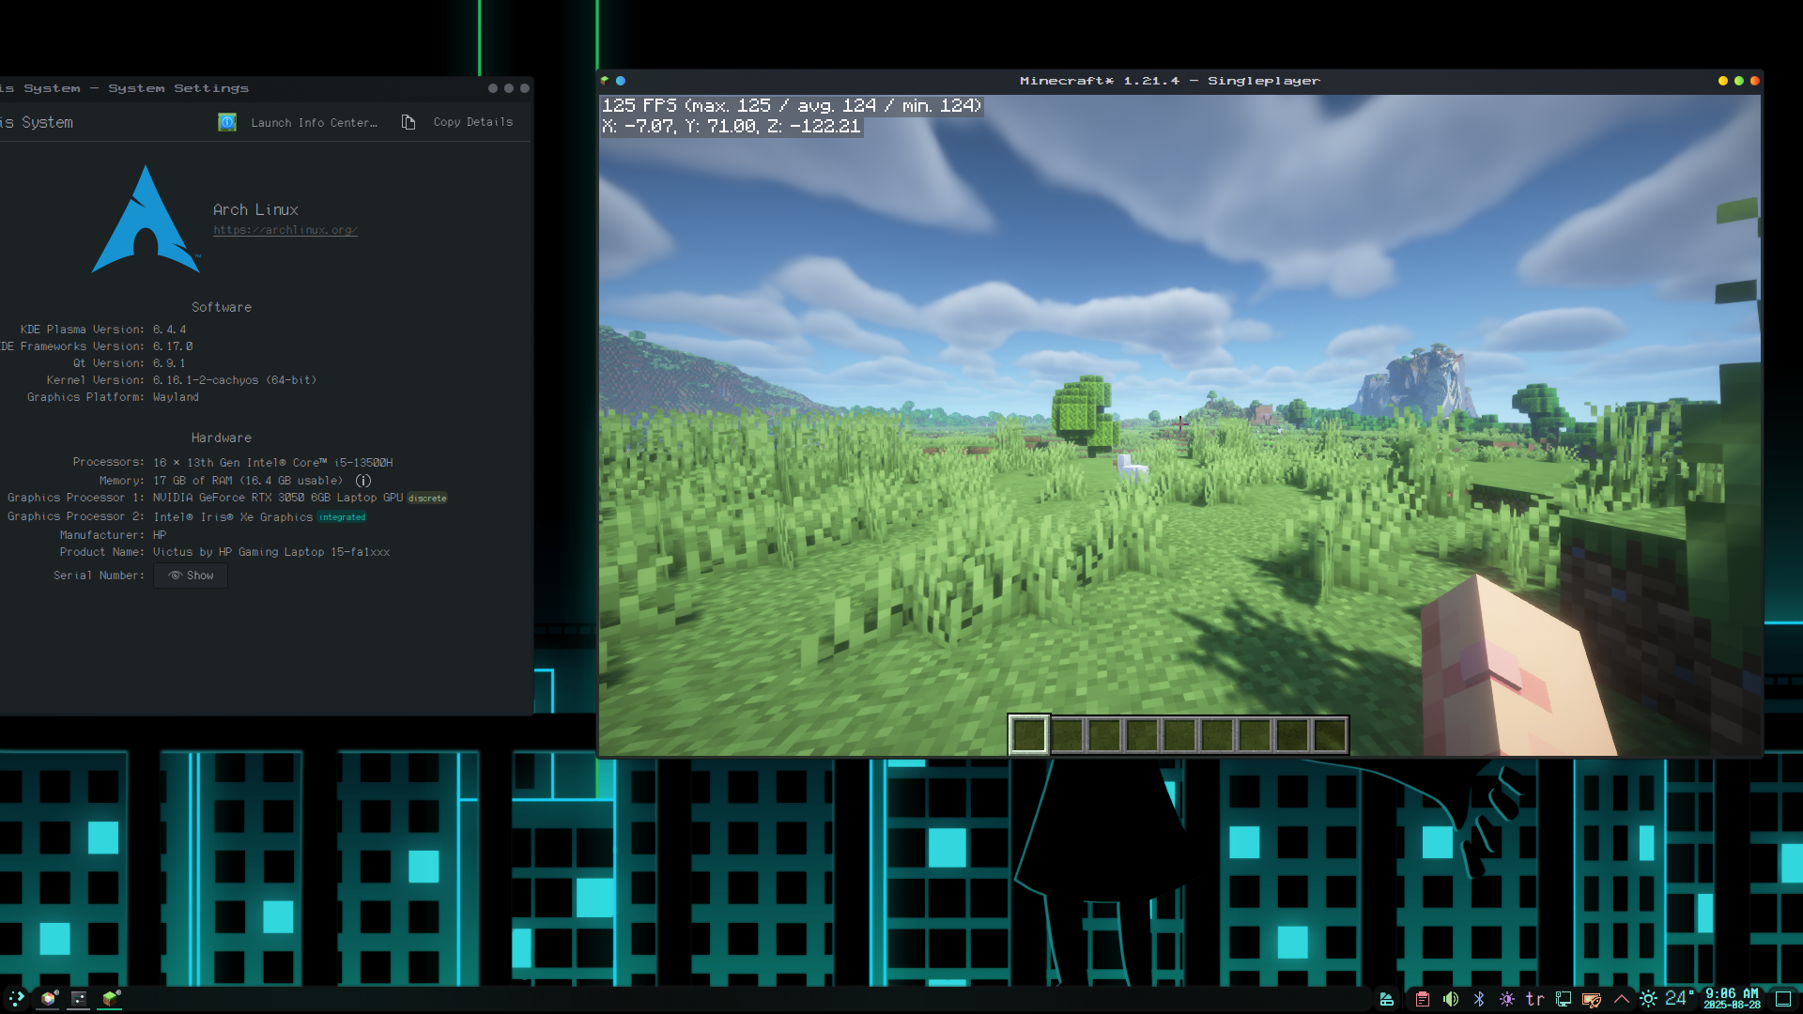Select Kernel Version '6.16.1-2-cachyos (64-bit)'
Image resolution: width=1803 pixels, height=1014 pixels.
[x=235, y=380]
